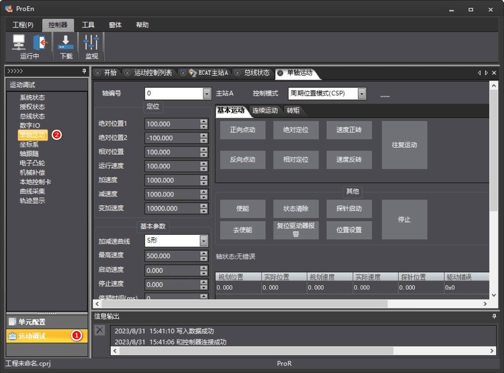
Task: Click the X at the tab strip's right end
Action: pos(494,73)
